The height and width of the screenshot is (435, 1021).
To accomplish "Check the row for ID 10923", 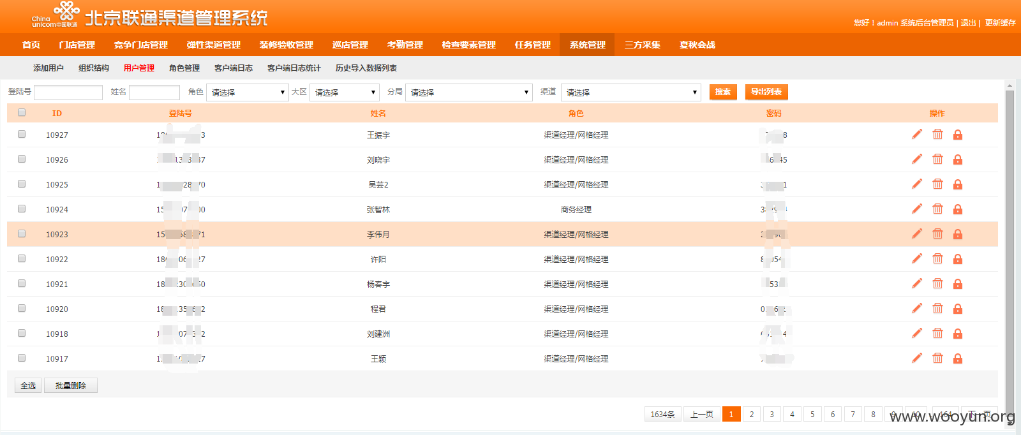I will coord(22,233).
